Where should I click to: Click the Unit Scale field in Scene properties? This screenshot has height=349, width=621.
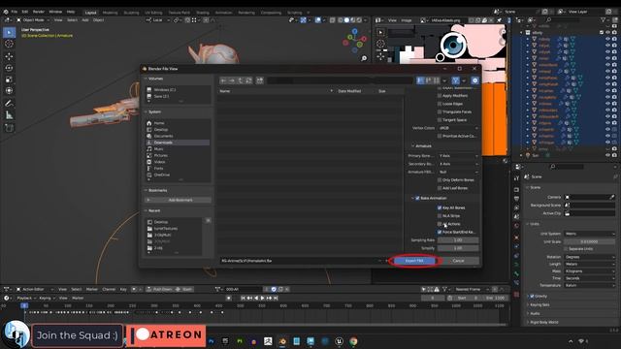click(590, 241)
